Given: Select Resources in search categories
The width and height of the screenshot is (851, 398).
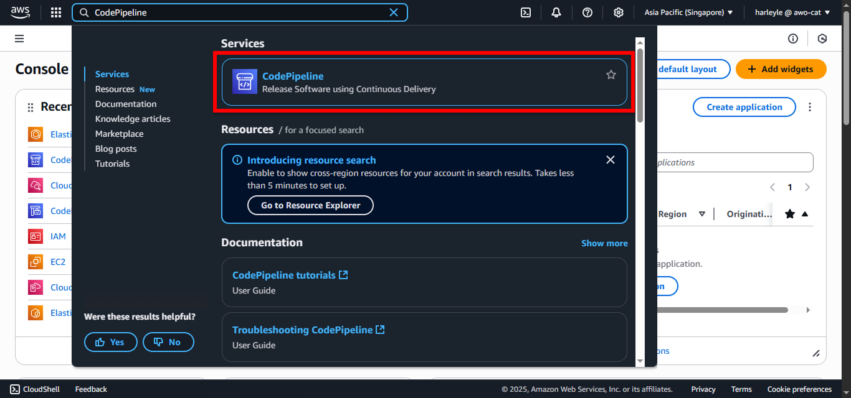Looking at the screenshot, I should pos(115,89).
